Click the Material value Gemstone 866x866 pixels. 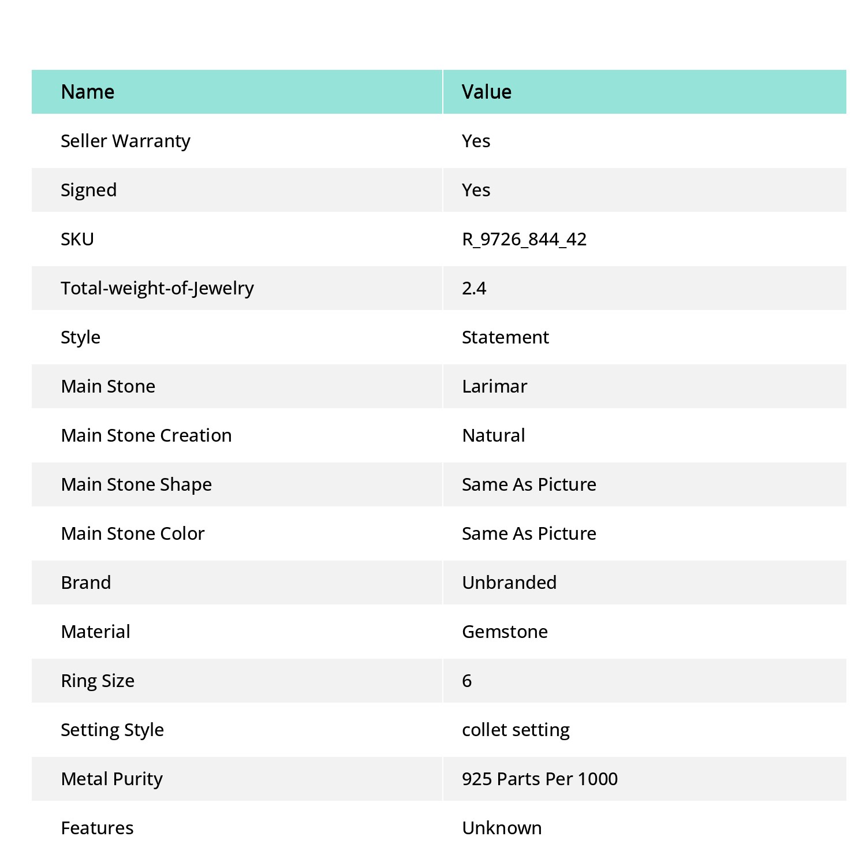tap(505, 632)
